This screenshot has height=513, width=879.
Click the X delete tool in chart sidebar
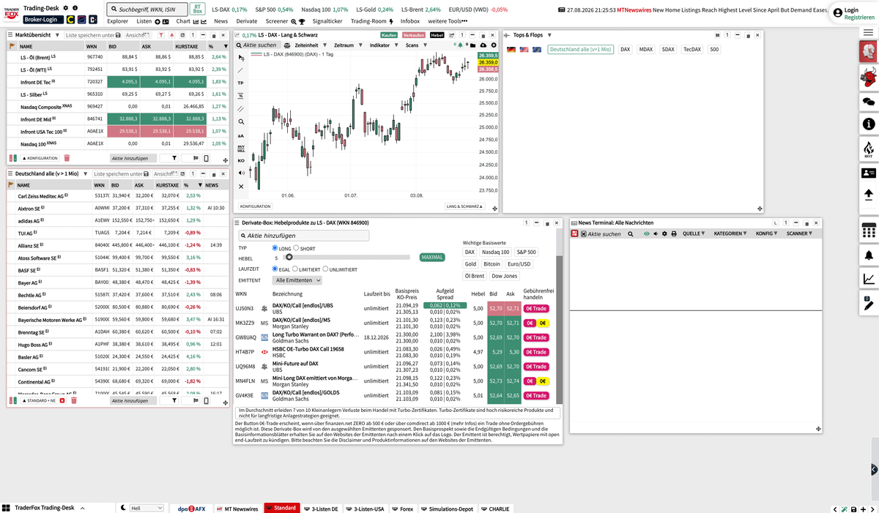tap(241, 186)
